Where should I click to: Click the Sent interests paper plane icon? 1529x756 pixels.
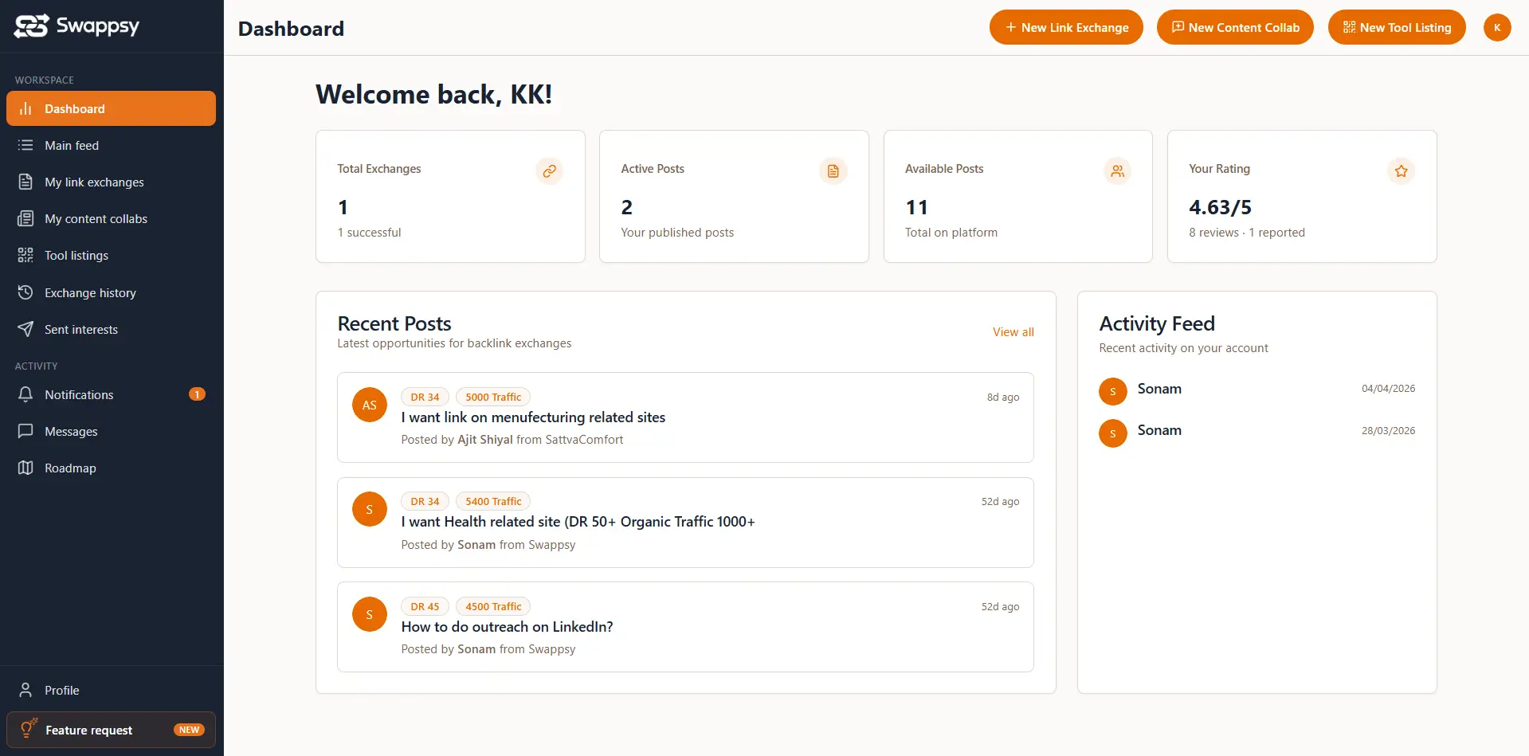25,329
